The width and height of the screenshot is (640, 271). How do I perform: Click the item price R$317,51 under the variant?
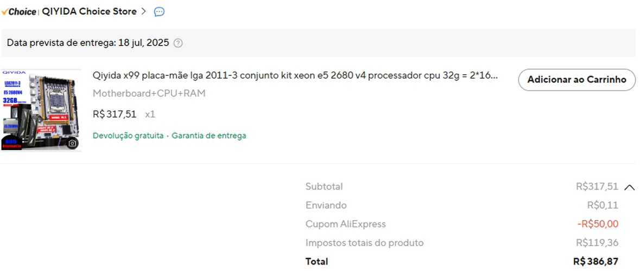click(x=115, y=114)
